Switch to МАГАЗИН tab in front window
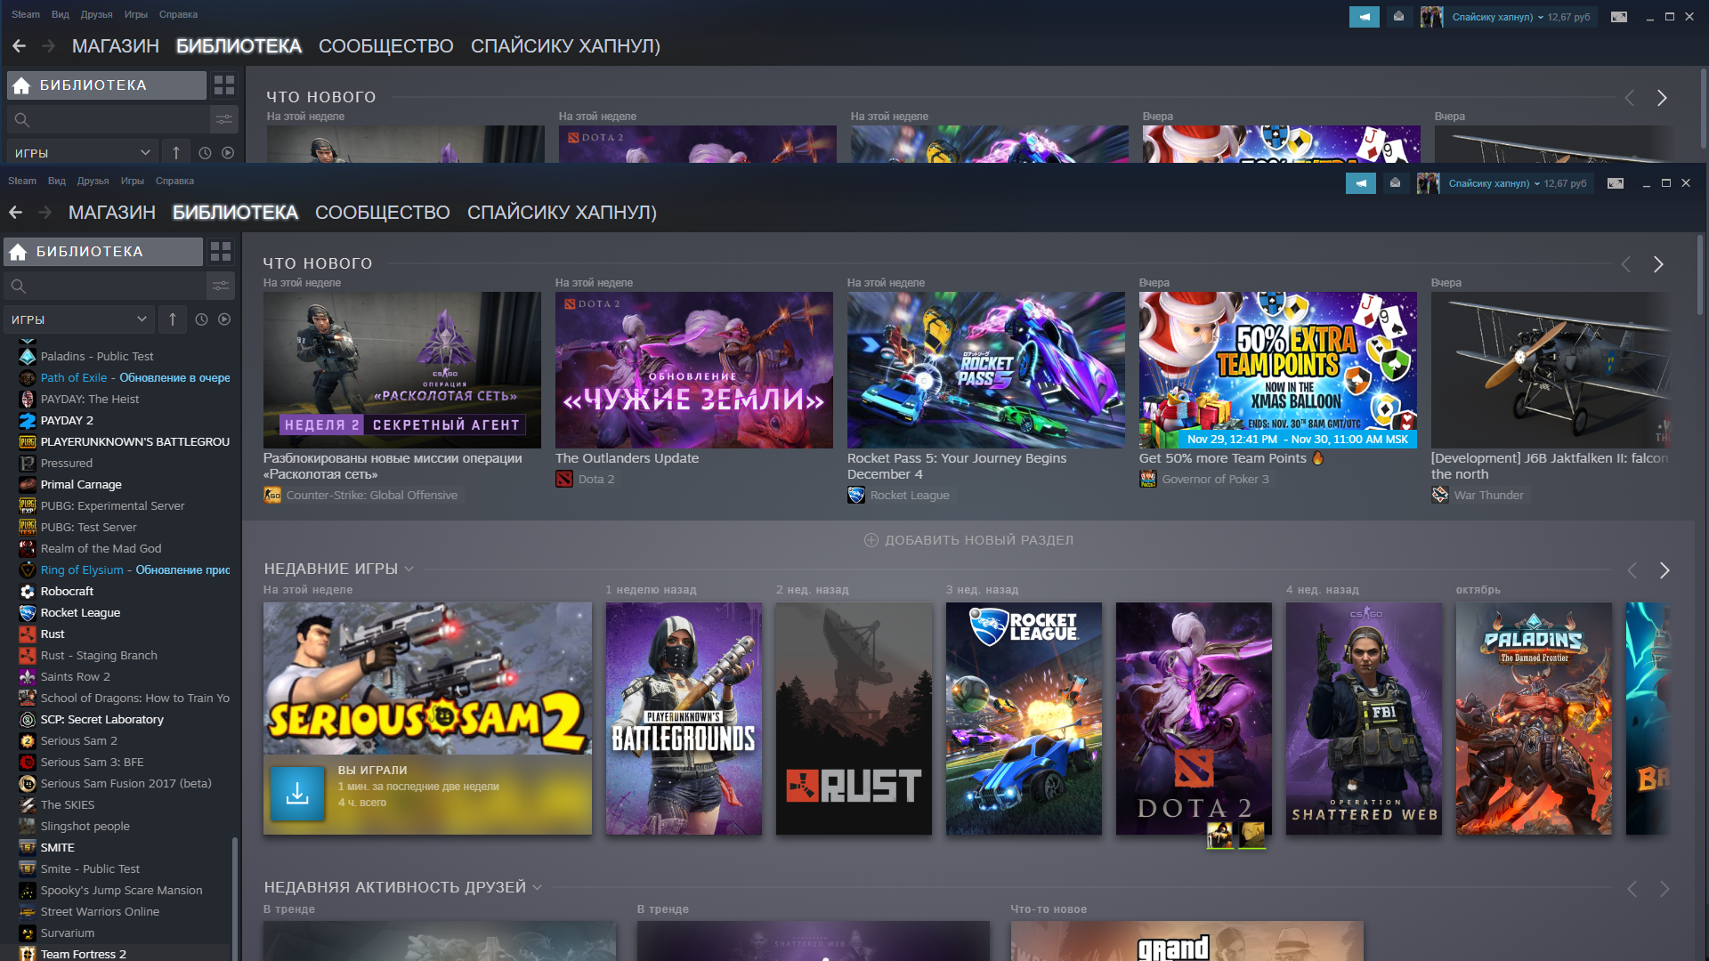This screenshot has height=961, width=1709. pos(112,213)
